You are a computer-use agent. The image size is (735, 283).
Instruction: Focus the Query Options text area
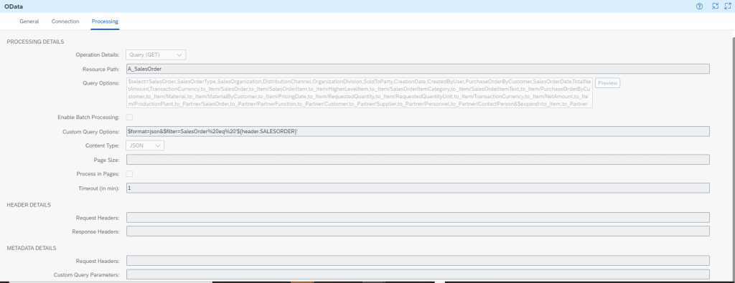[x=360, y=92]
